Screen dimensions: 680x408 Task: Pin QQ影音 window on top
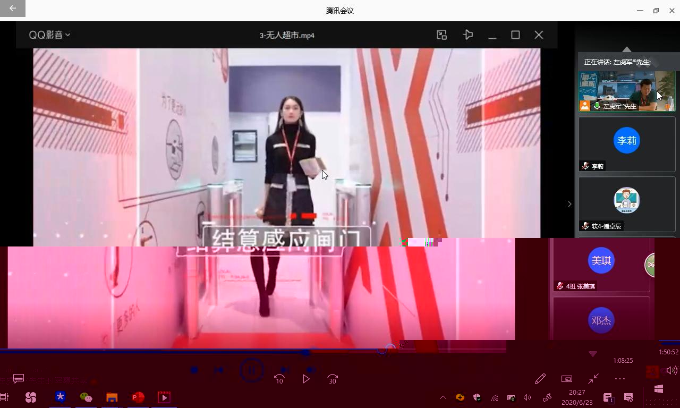468,35
